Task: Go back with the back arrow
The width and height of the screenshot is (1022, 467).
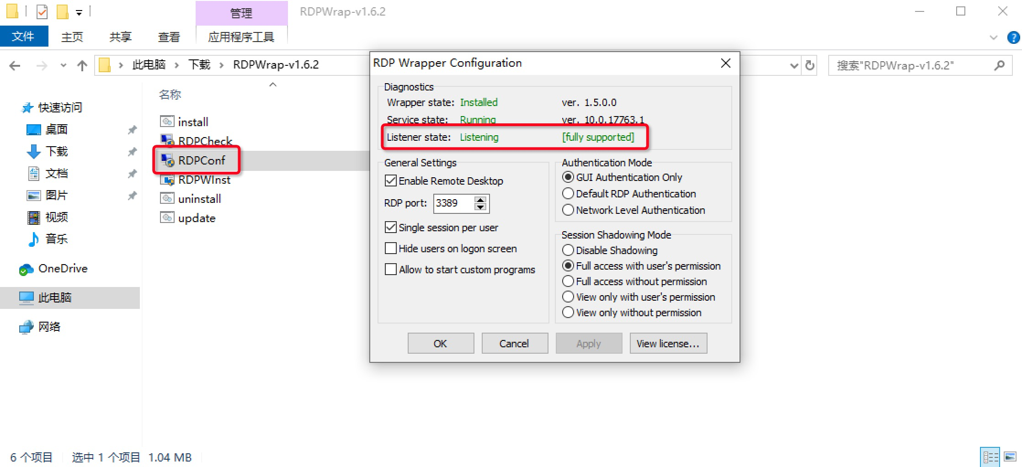Action: 15,66
